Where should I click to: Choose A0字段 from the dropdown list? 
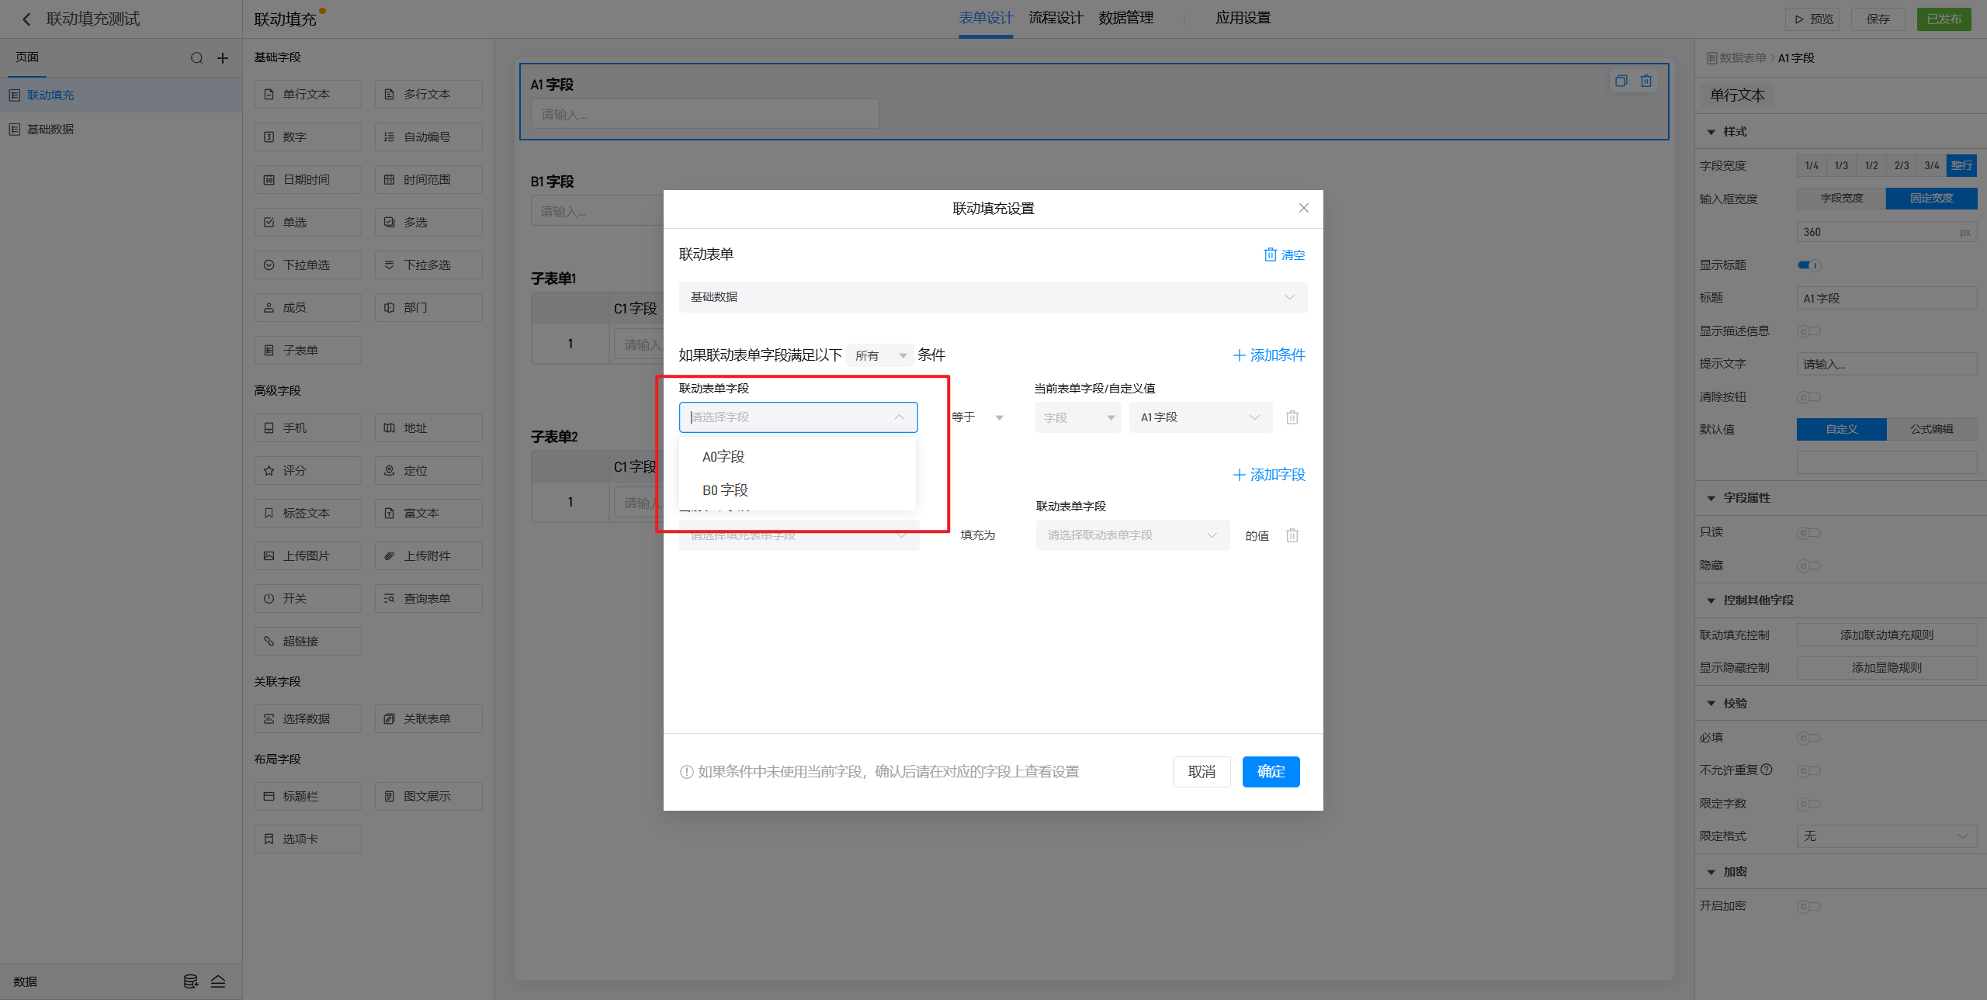point(723,457)
